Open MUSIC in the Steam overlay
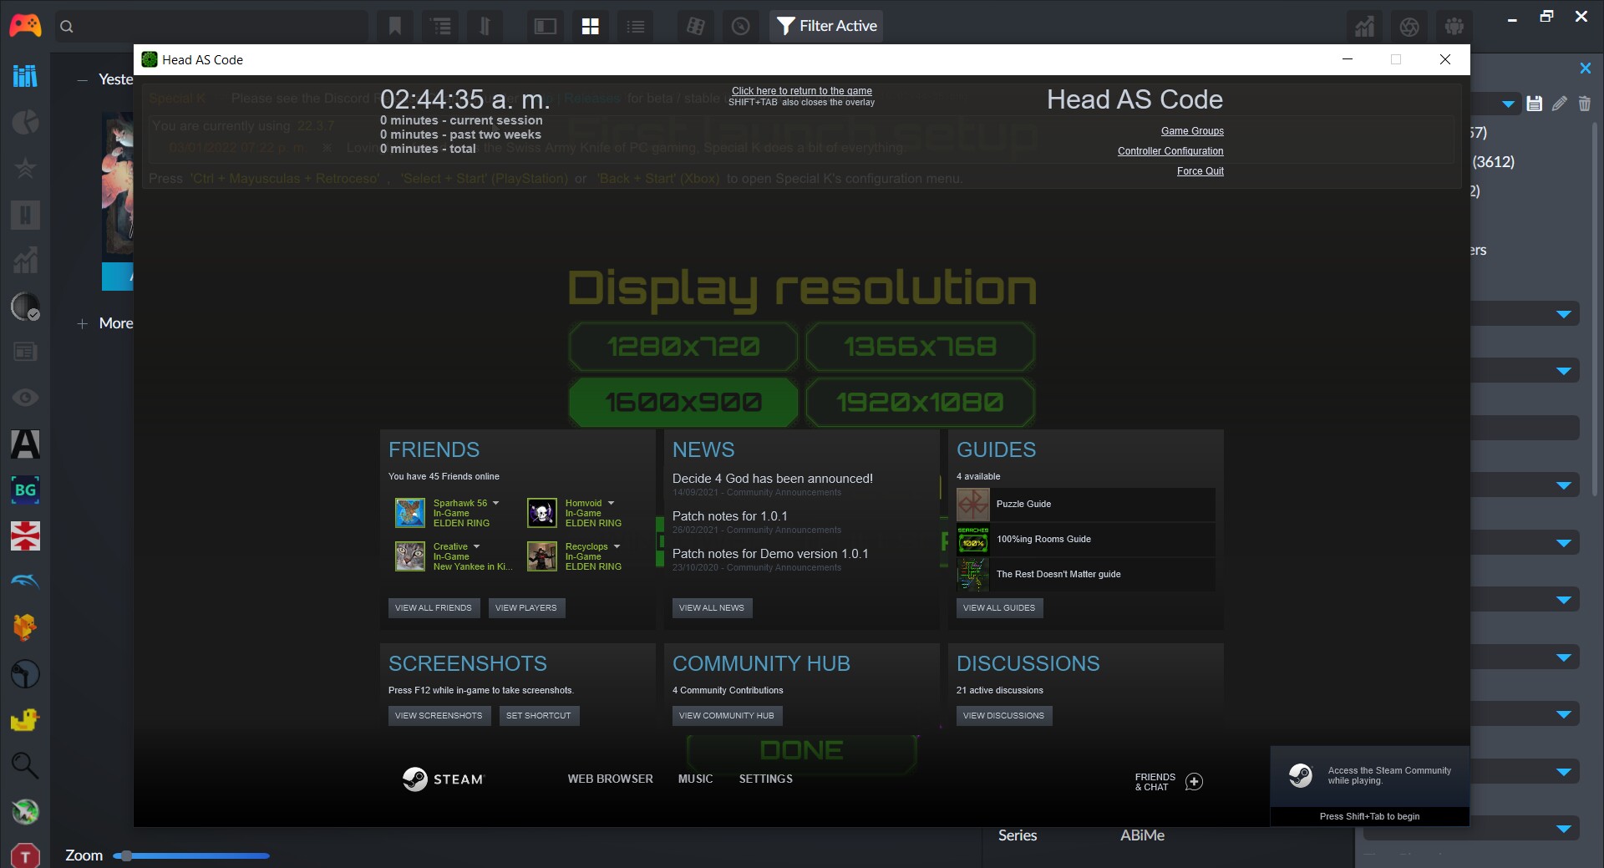The height and width of the screenshot is (868, 1604). 696,779
